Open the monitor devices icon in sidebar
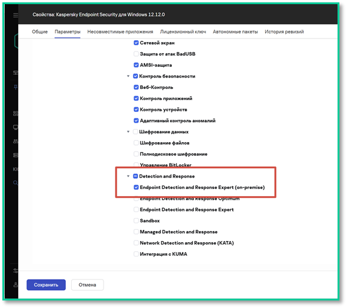Viewport: 347px width, 308px height. tap(15, 127)
